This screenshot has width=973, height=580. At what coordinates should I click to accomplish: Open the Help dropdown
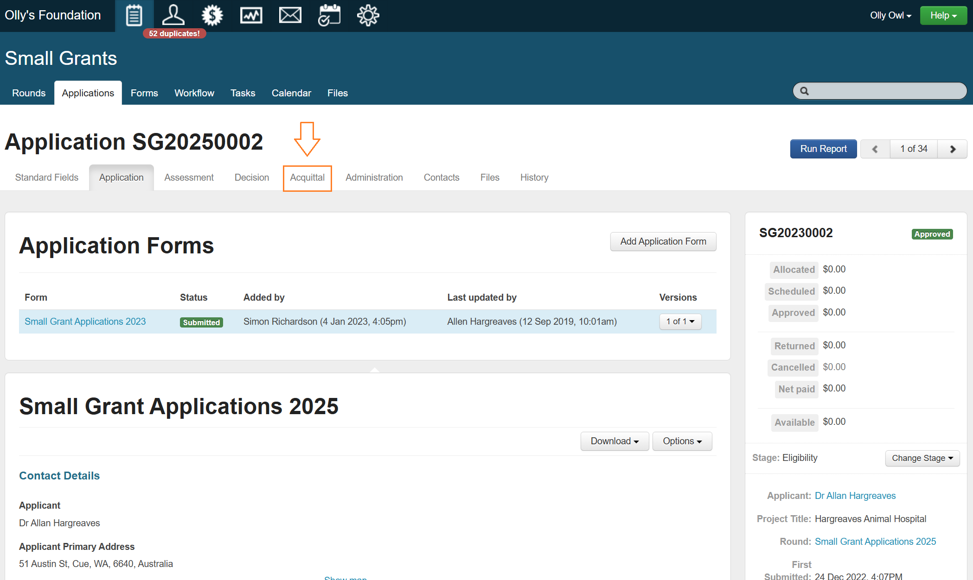943,15
